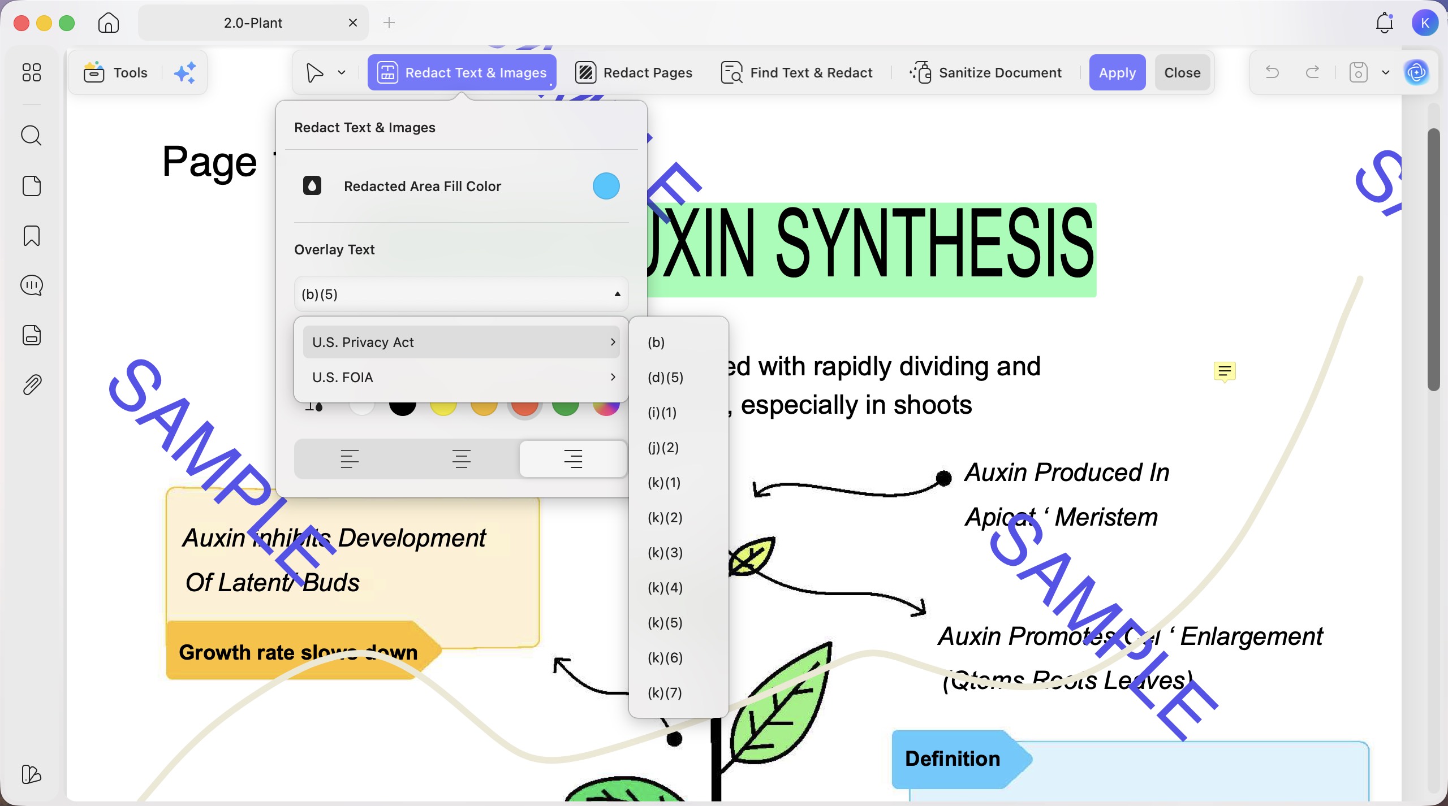
Task: Set overlay text alignment to left
Action: (x=350, y=458)
